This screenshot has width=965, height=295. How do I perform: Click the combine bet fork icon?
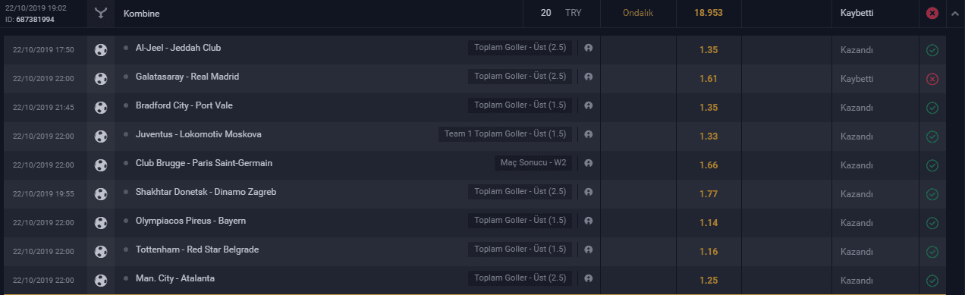point(101,13)
